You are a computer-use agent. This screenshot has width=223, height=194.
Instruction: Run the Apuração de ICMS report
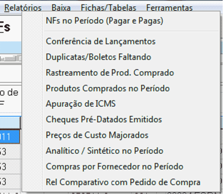(x=80, y=104)
